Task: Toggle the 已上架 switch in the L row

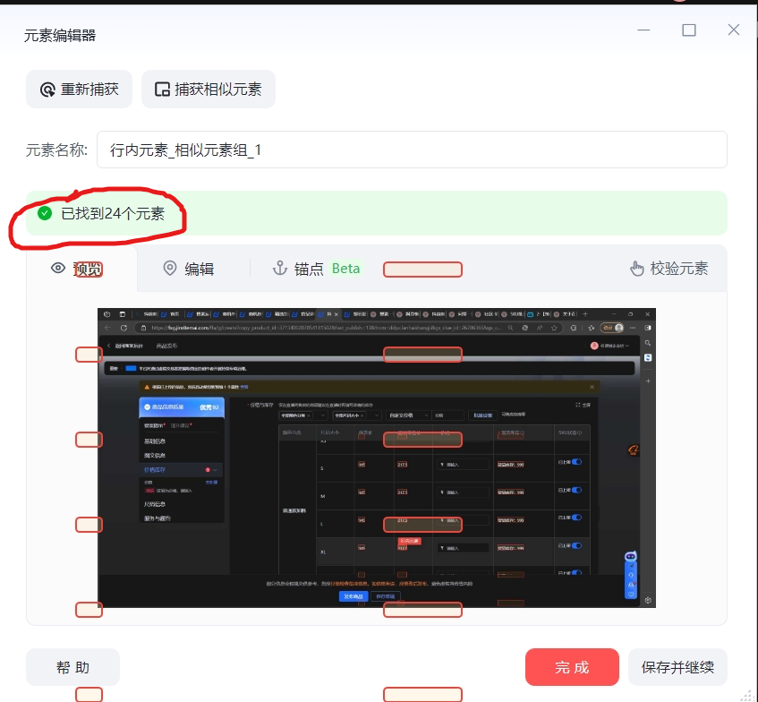Action: 575,518
